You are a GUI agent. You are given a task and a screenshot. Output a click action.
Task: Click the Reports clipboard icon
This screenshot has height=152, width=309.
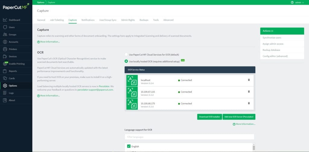point(5,71)
